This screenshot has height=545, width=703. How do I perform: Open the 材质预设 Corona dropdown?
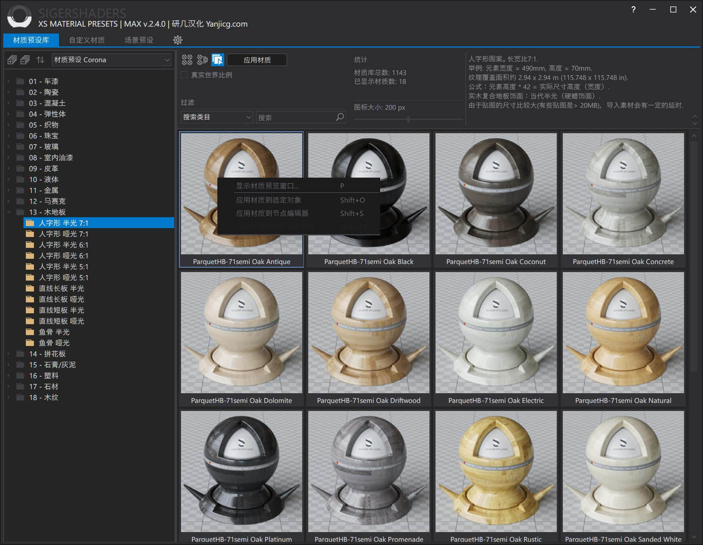(112, 60)
